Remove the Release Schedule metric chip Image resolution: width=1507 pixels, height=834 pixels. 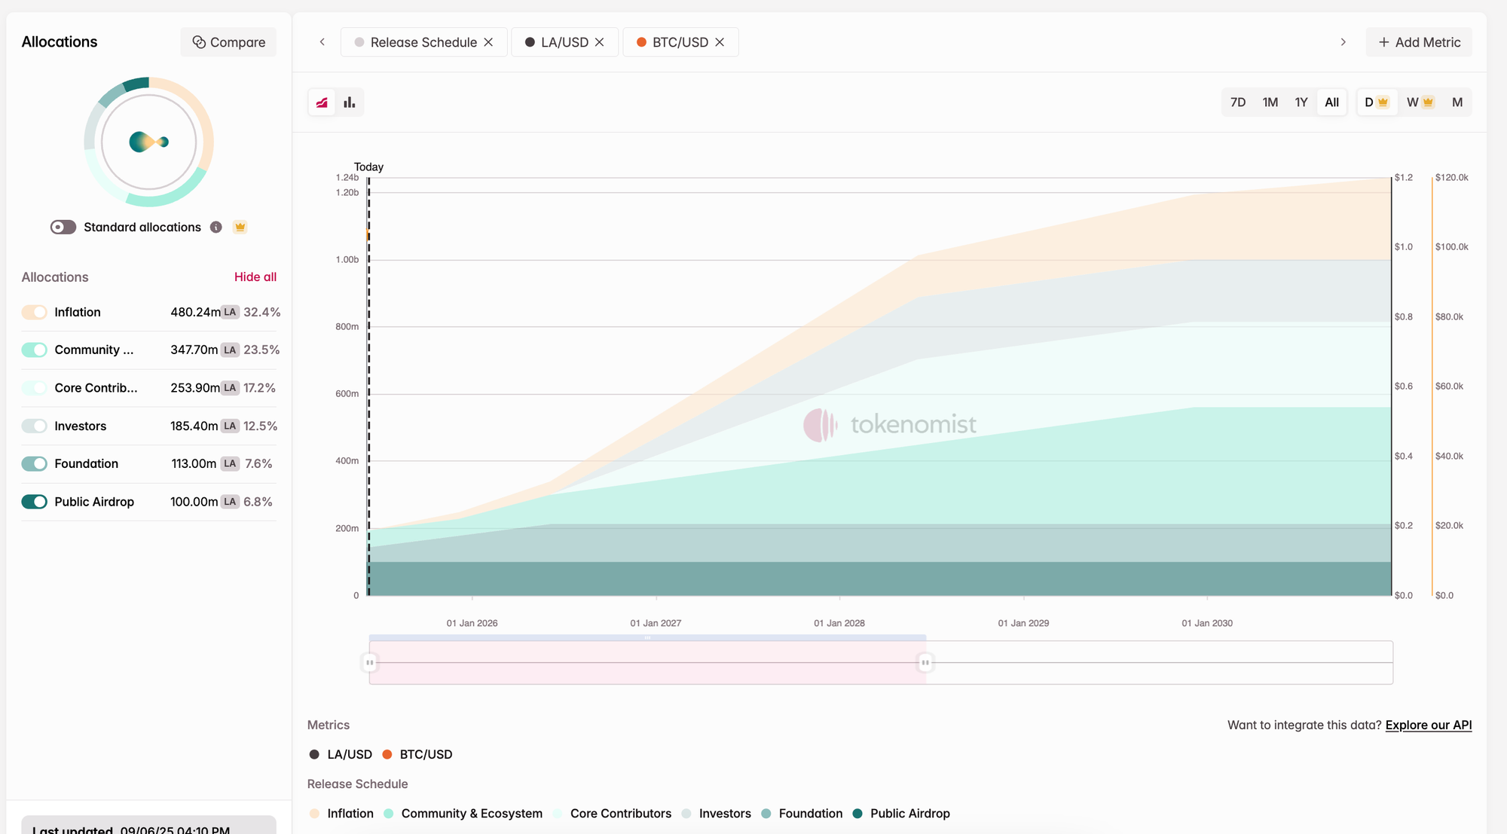point(488,42)
